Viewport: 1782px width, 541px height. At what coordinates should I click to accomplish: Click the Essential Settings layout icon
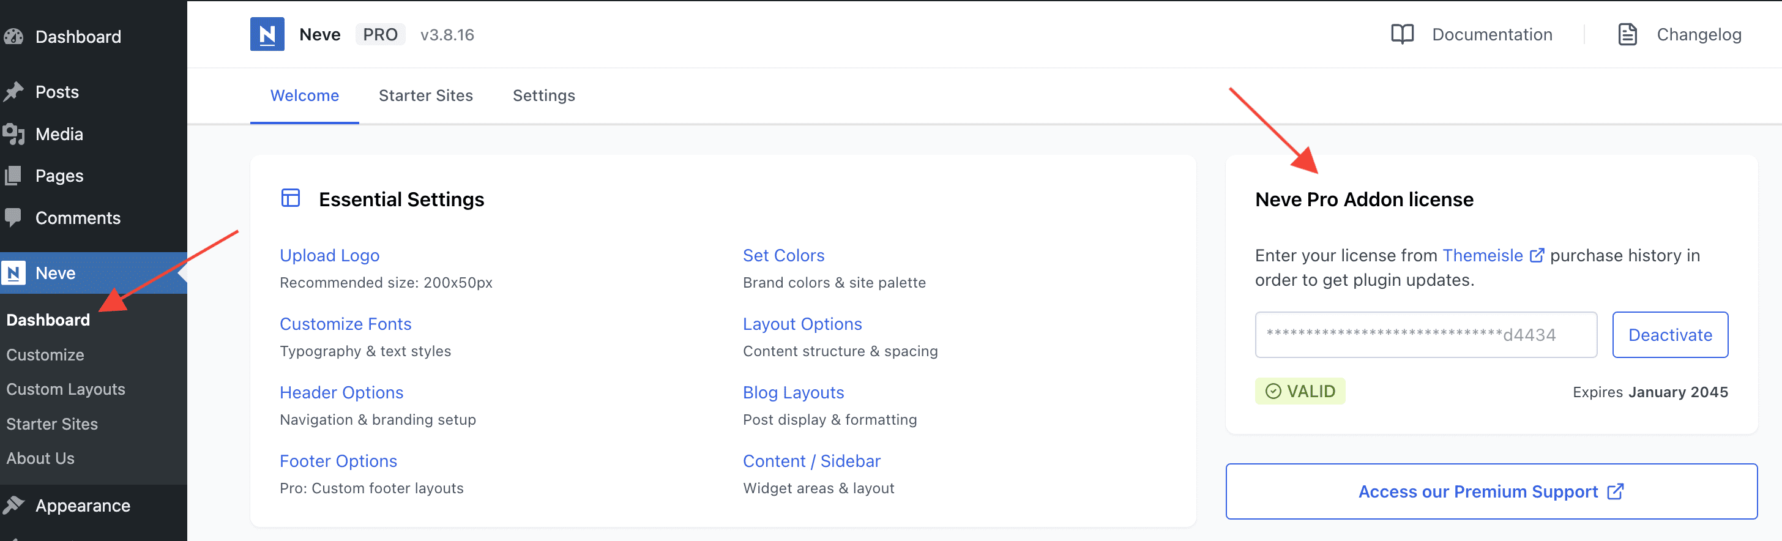[x=291, y=198]
